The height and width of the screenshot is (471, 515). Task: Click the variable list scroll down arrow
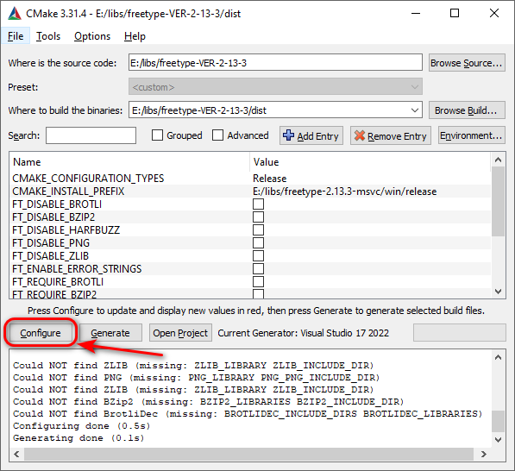(x=498, y=292)
